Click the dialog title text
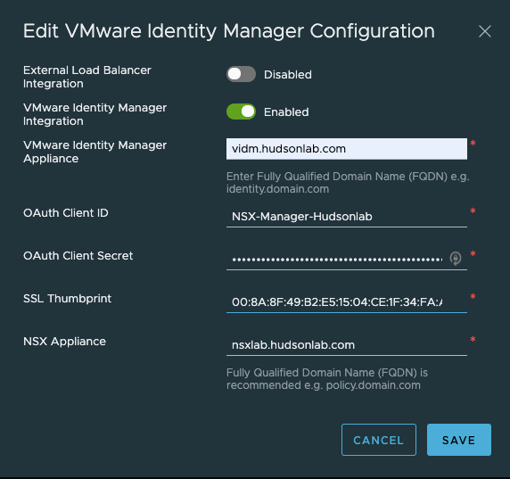510x479 pixels. point(229,31)
